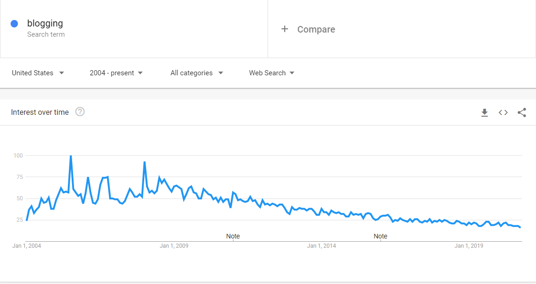Image resolution: width=536 pixels, height=284 pixels.
Task: Download the interest over time data
Action: point(484,112)
